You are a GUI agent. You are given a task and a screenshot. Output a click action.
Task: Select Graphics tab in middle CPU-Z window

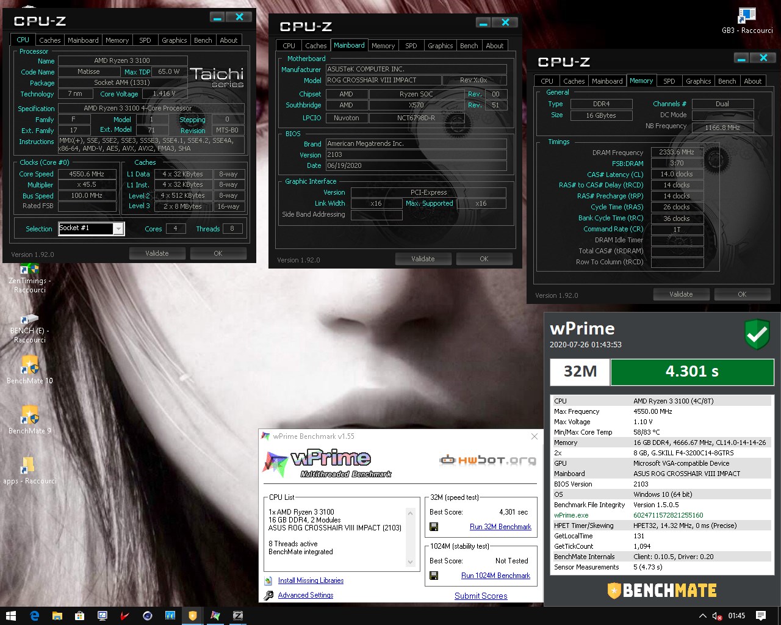click(440, 46)
